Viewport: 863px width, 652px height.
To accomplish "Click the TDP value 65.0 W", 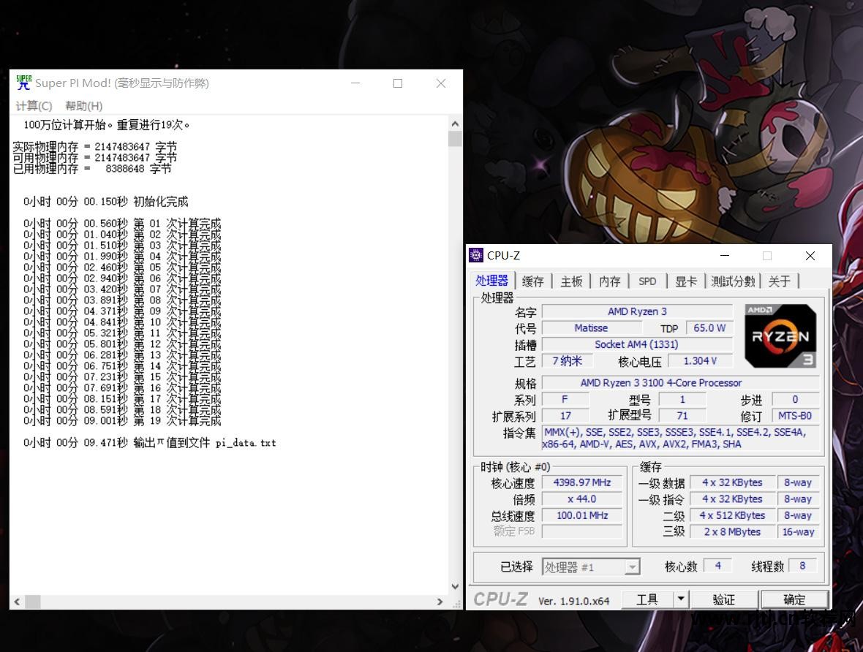I will pyautogui.click(x=709, y=328).
